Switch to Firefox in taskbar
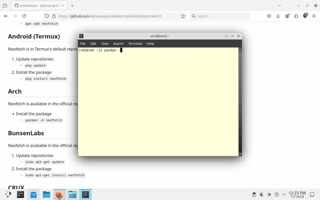The height and width of the screenshot is (200, 320). click(59, 194)
